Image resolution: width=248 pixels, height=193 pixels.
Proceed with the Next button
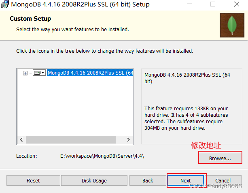click(x=185, y=180)
